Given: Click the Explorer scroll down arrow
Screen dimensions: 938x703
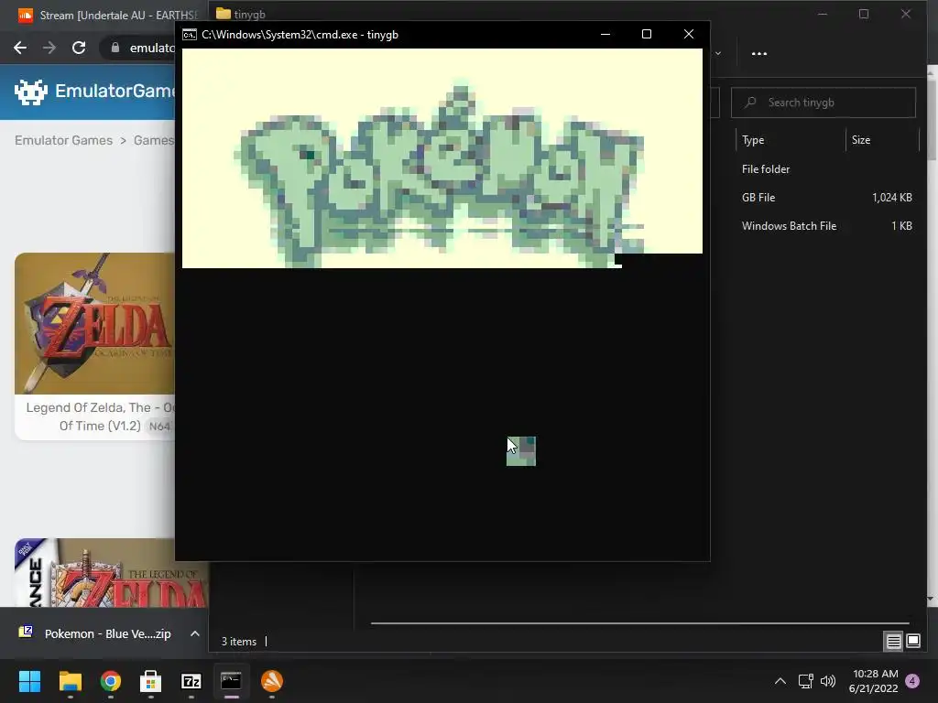Looking at the screenshot, I should 930,598.
